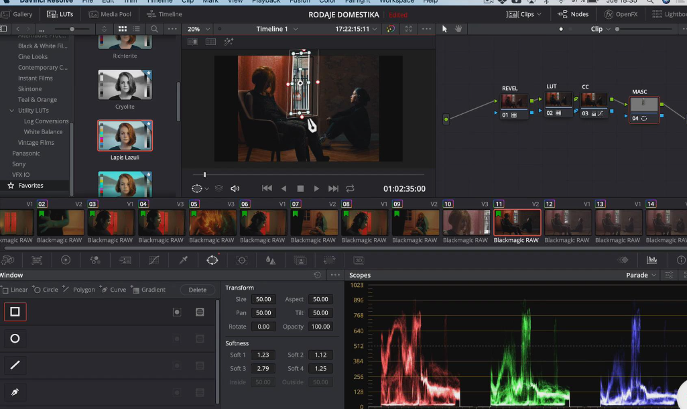687x409 pixels.
Task: Open the Color Wheels palette icon
Action: tap(66, 260)
